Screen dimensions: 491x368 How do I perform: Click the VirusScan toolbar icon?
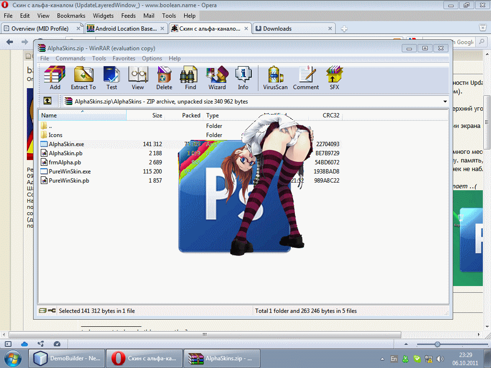click(275, 78)
